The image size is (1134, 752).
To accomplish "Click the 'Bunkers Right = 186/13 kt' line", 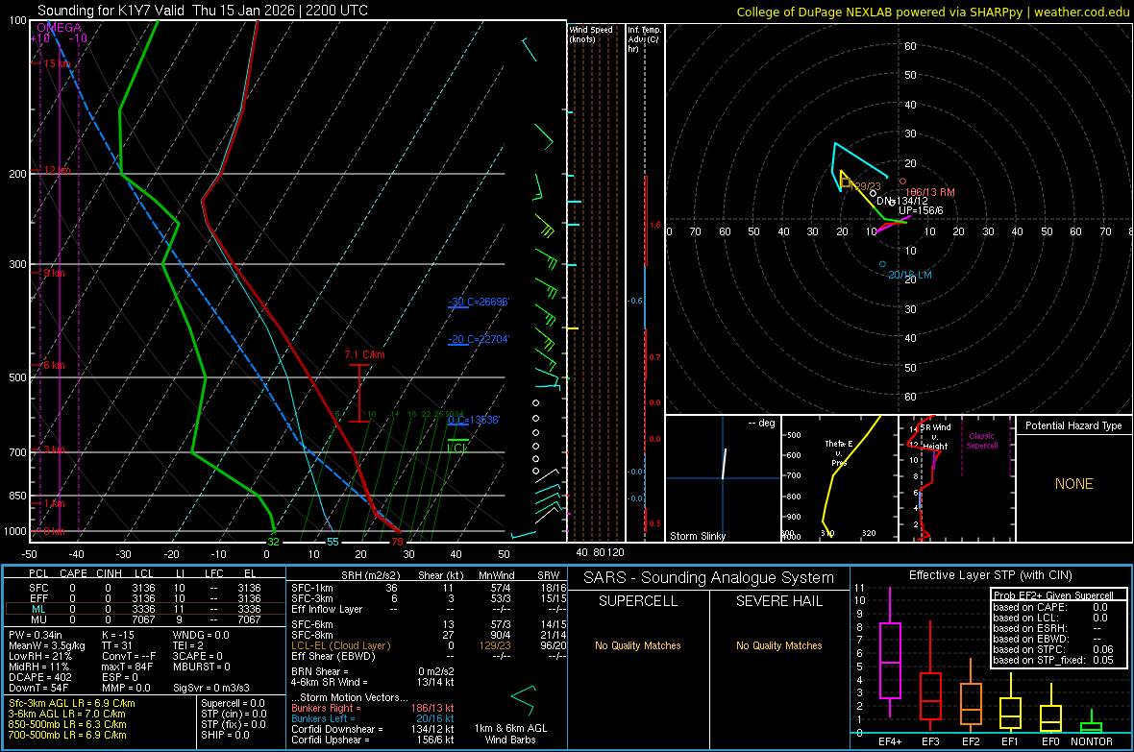I will pyautogui.click(x=373, y=708).
